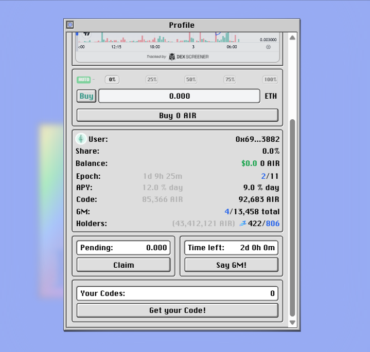Click the scrollbar down arrow
370x352 pixels.
[x=292, y=323]
